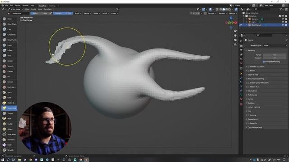This screenshot has width=289, height=162.
Task: Select the Draw Sharp brush
Action: pyautogui.click(x=9, y=24)
